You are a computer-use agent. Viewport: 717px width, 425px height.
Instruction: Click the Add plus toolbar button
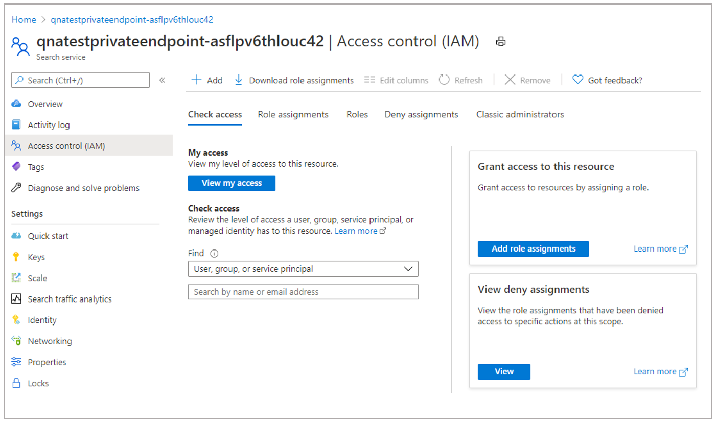(207, 80)
